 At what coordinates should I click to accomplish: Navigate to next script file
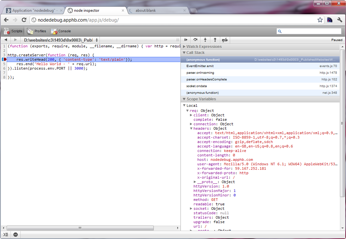pyautogui.click(x=15, y=40)
